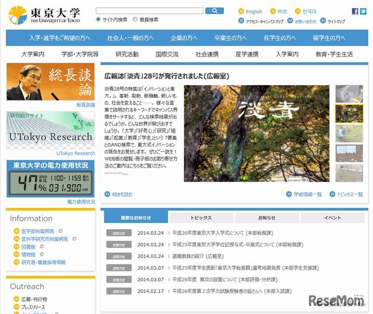Switch language to 한국어
This screenshot has width=373, height=314.
point(309,12)
